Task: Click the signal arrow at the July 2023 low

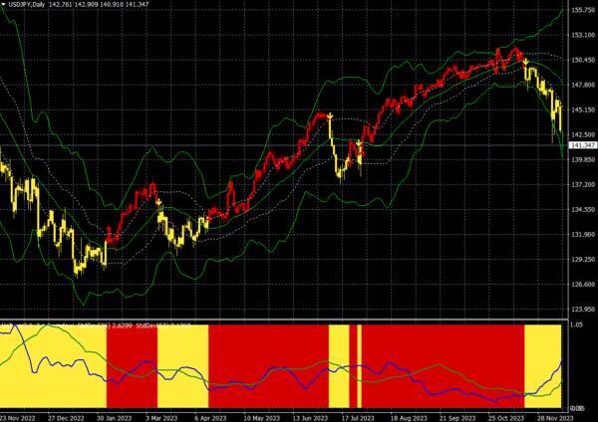Action: pos(359,146)
